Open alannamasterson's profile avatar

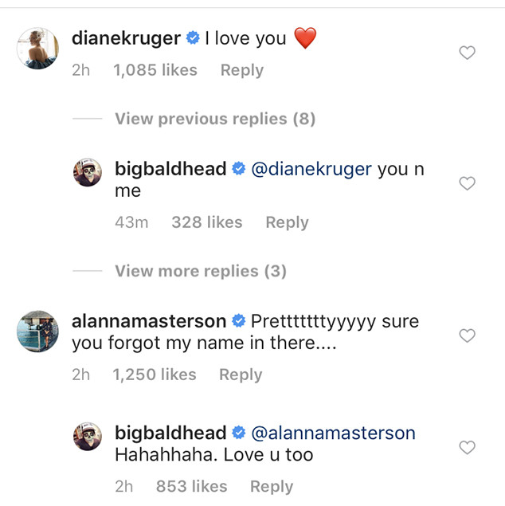coord(37,331)
